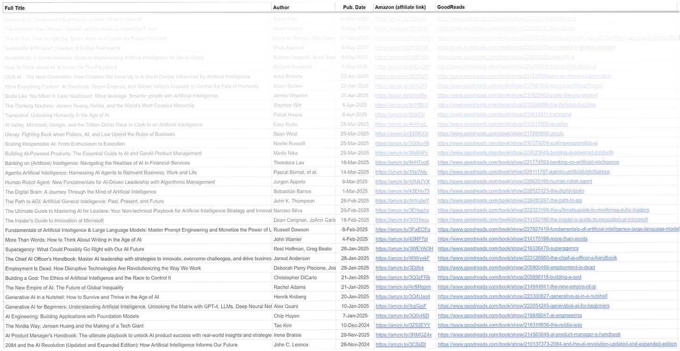Open Amazon link for Human Robot Agent

403,182
